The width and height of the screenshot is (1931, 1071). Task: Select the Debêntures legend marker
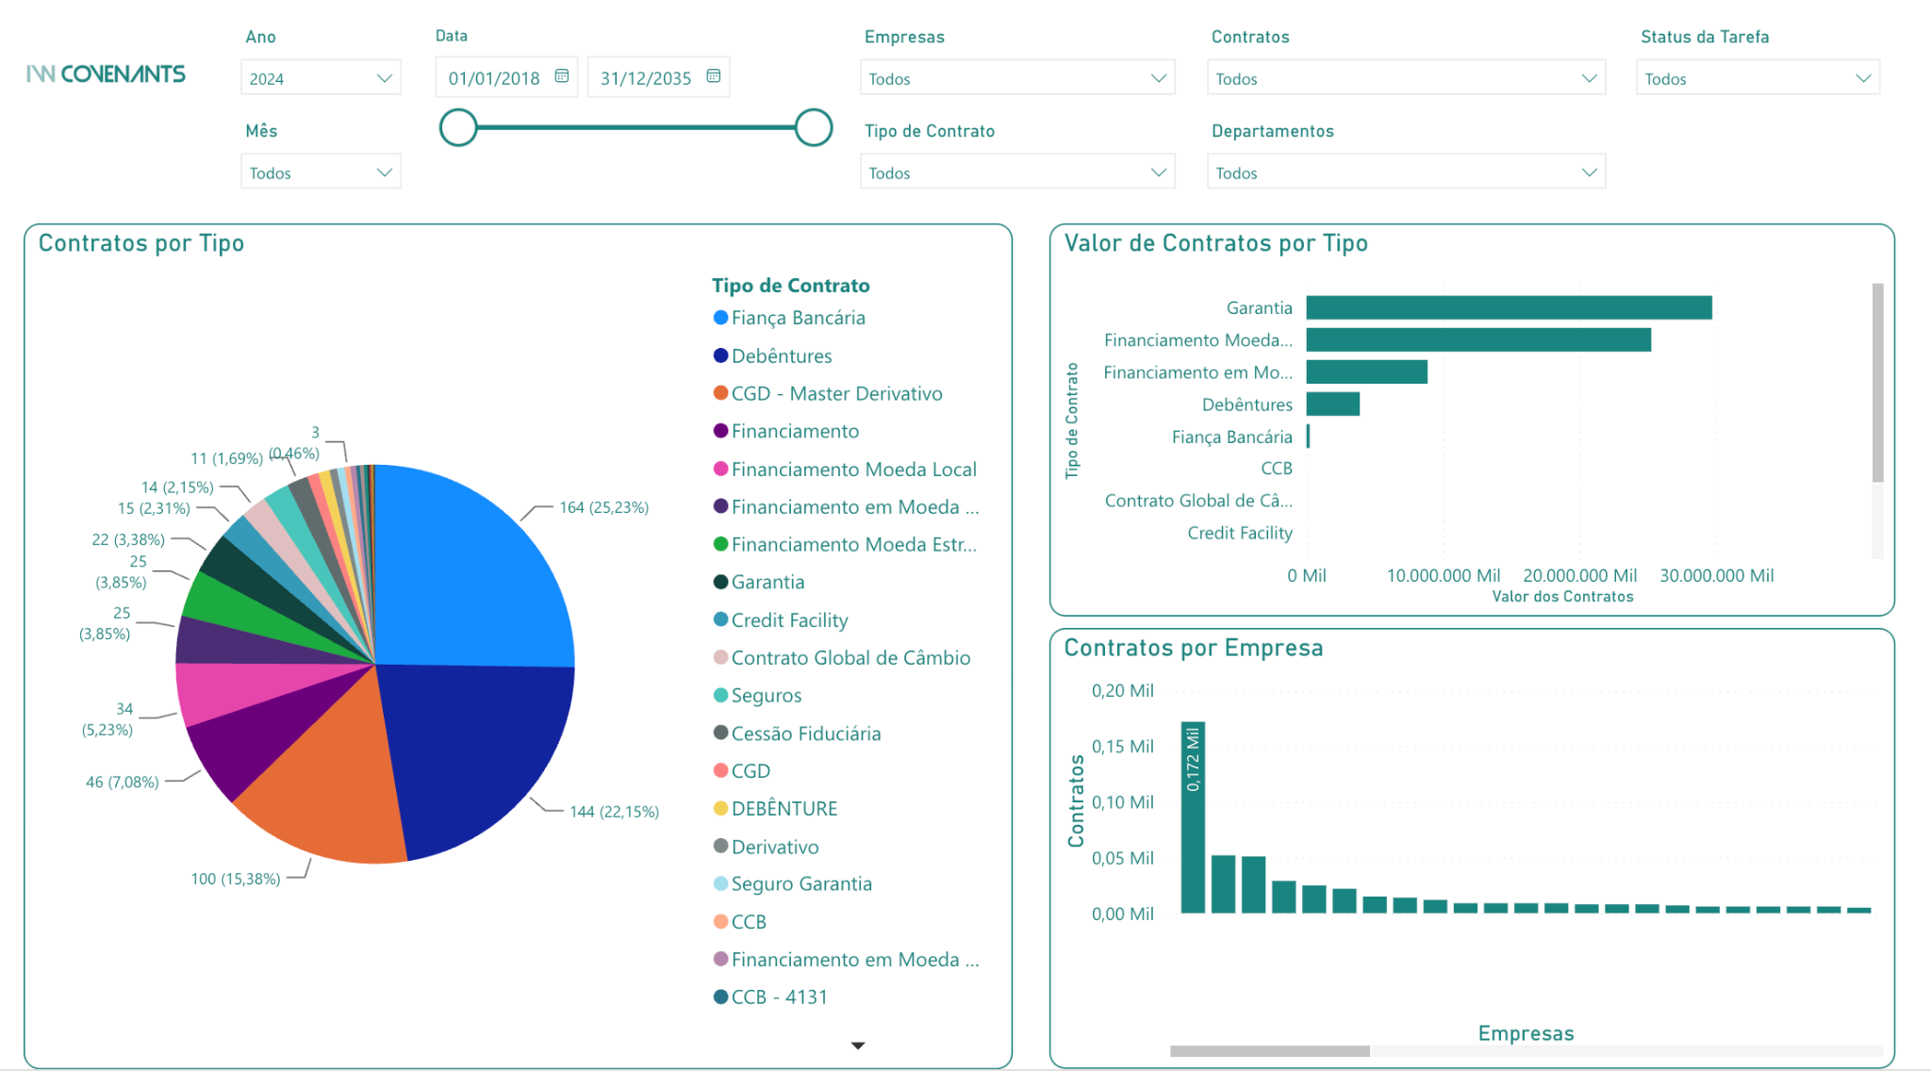(720, 355)
